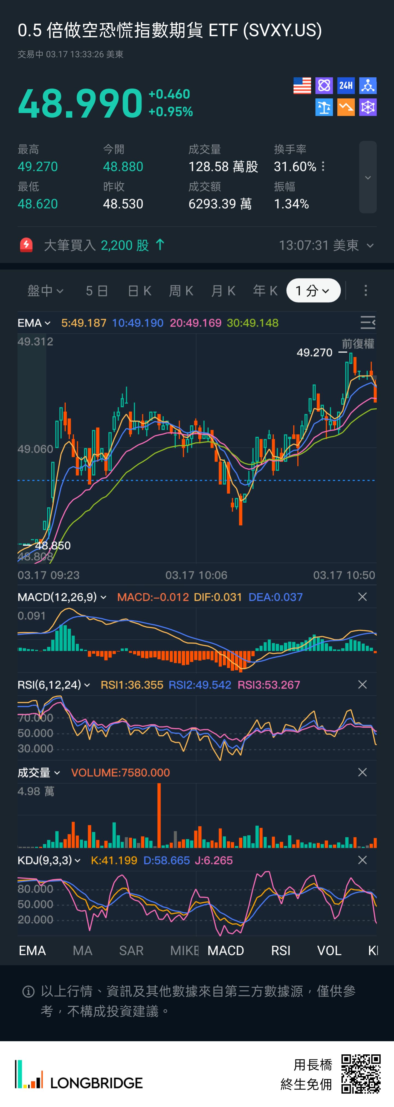Tap the blue 24H trading icon

(x=346, y=86)
